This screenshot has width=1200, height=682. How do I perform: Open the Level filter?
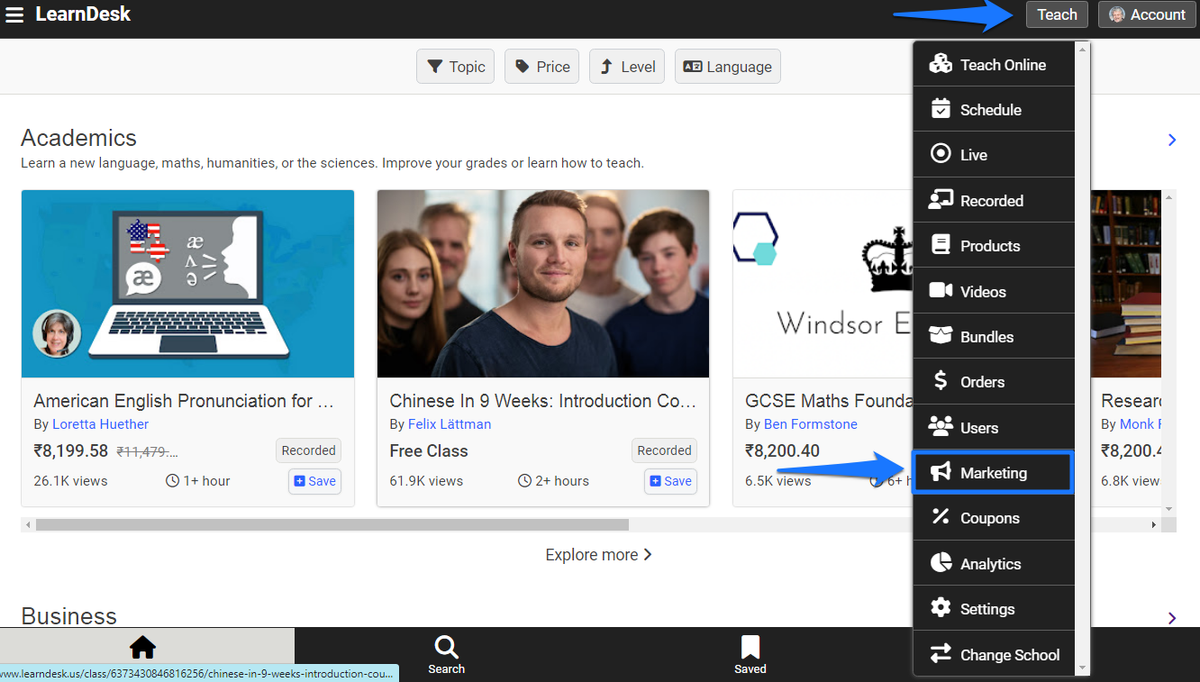627,67
